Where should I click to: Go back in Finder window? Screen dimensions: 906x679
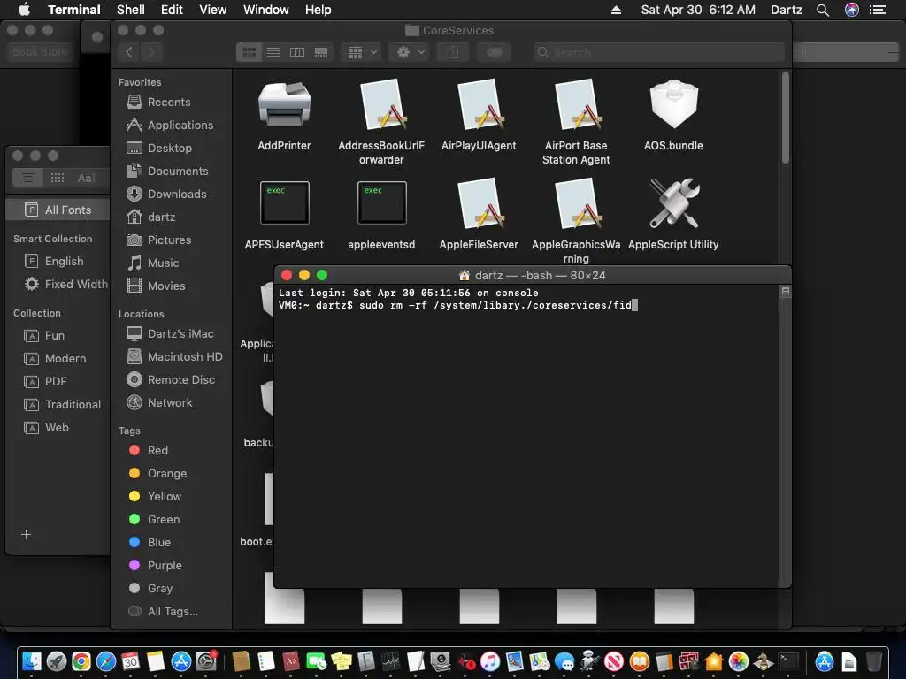point(129,52)
